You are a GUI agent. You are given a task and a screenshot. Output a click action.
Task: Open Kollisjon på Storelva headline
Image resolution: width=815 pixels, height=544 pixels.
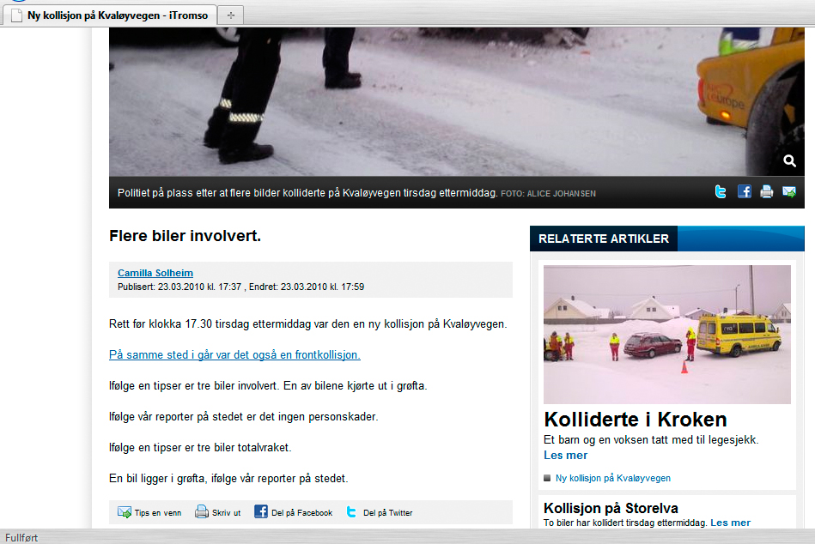tap(611, 508)
